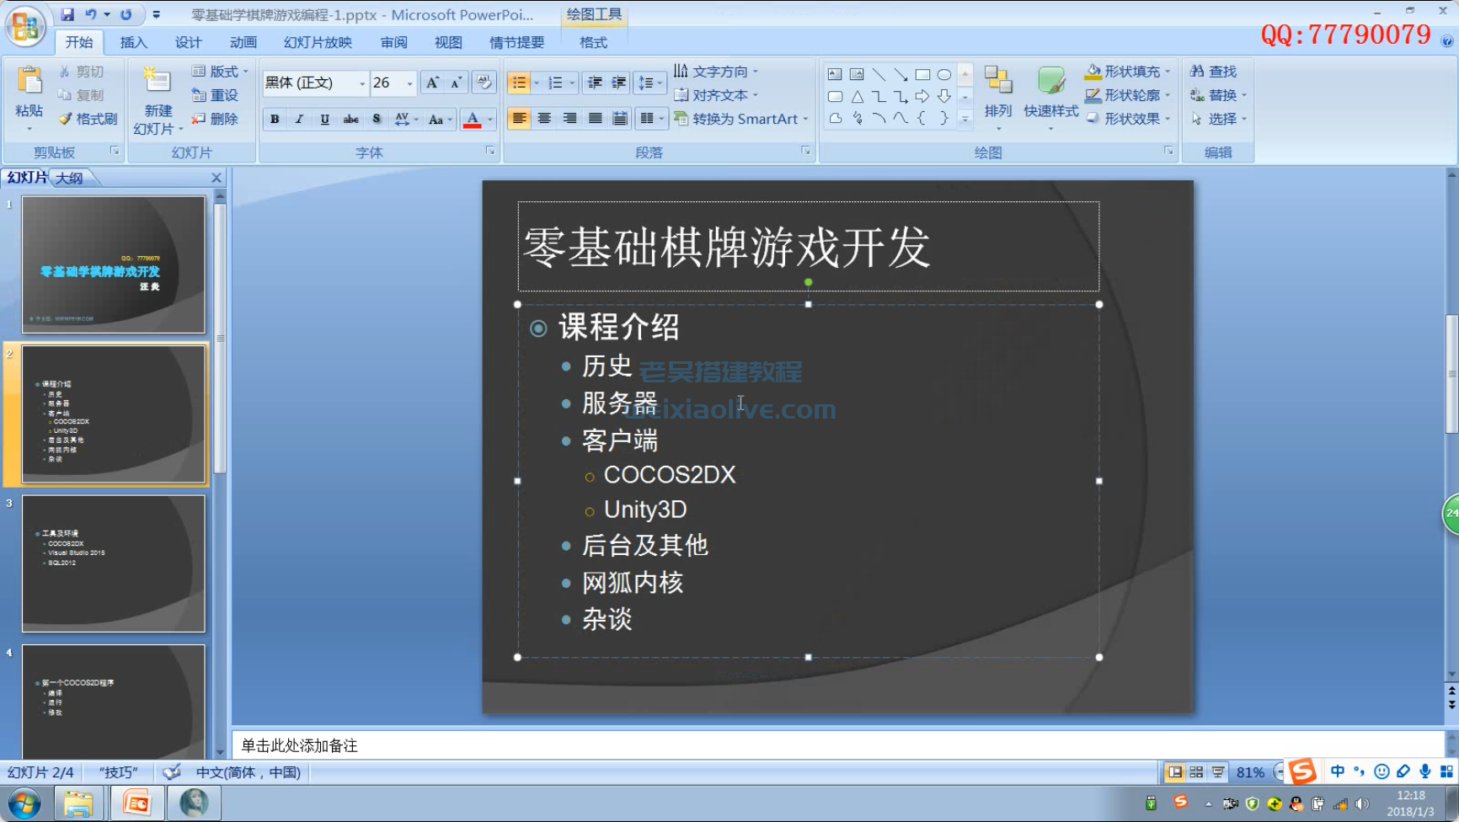Switch to Outline (大纲) pane tab
The image size is (1459, 822).
(70, 178)
